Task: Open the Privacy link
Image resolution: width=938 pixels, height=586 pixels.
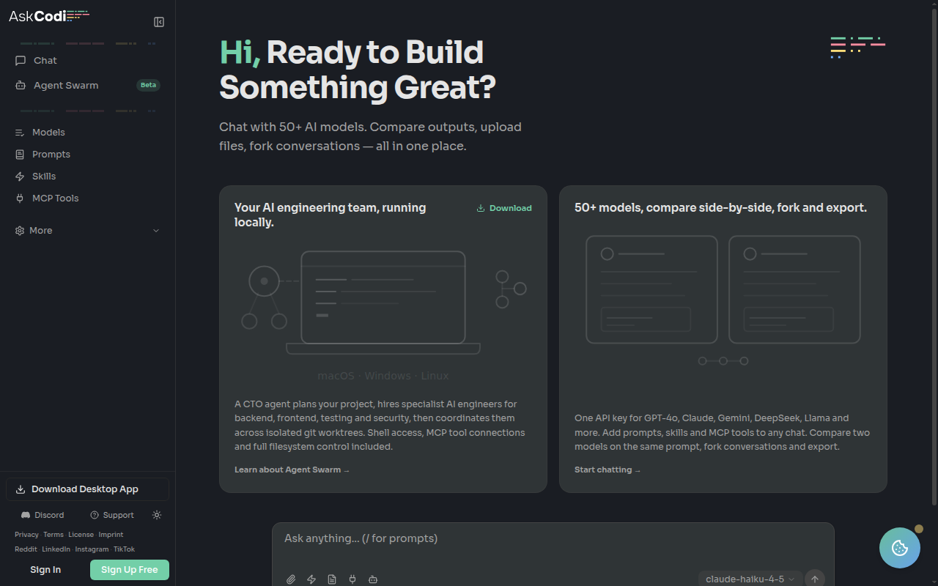Action: pos(26,535)
